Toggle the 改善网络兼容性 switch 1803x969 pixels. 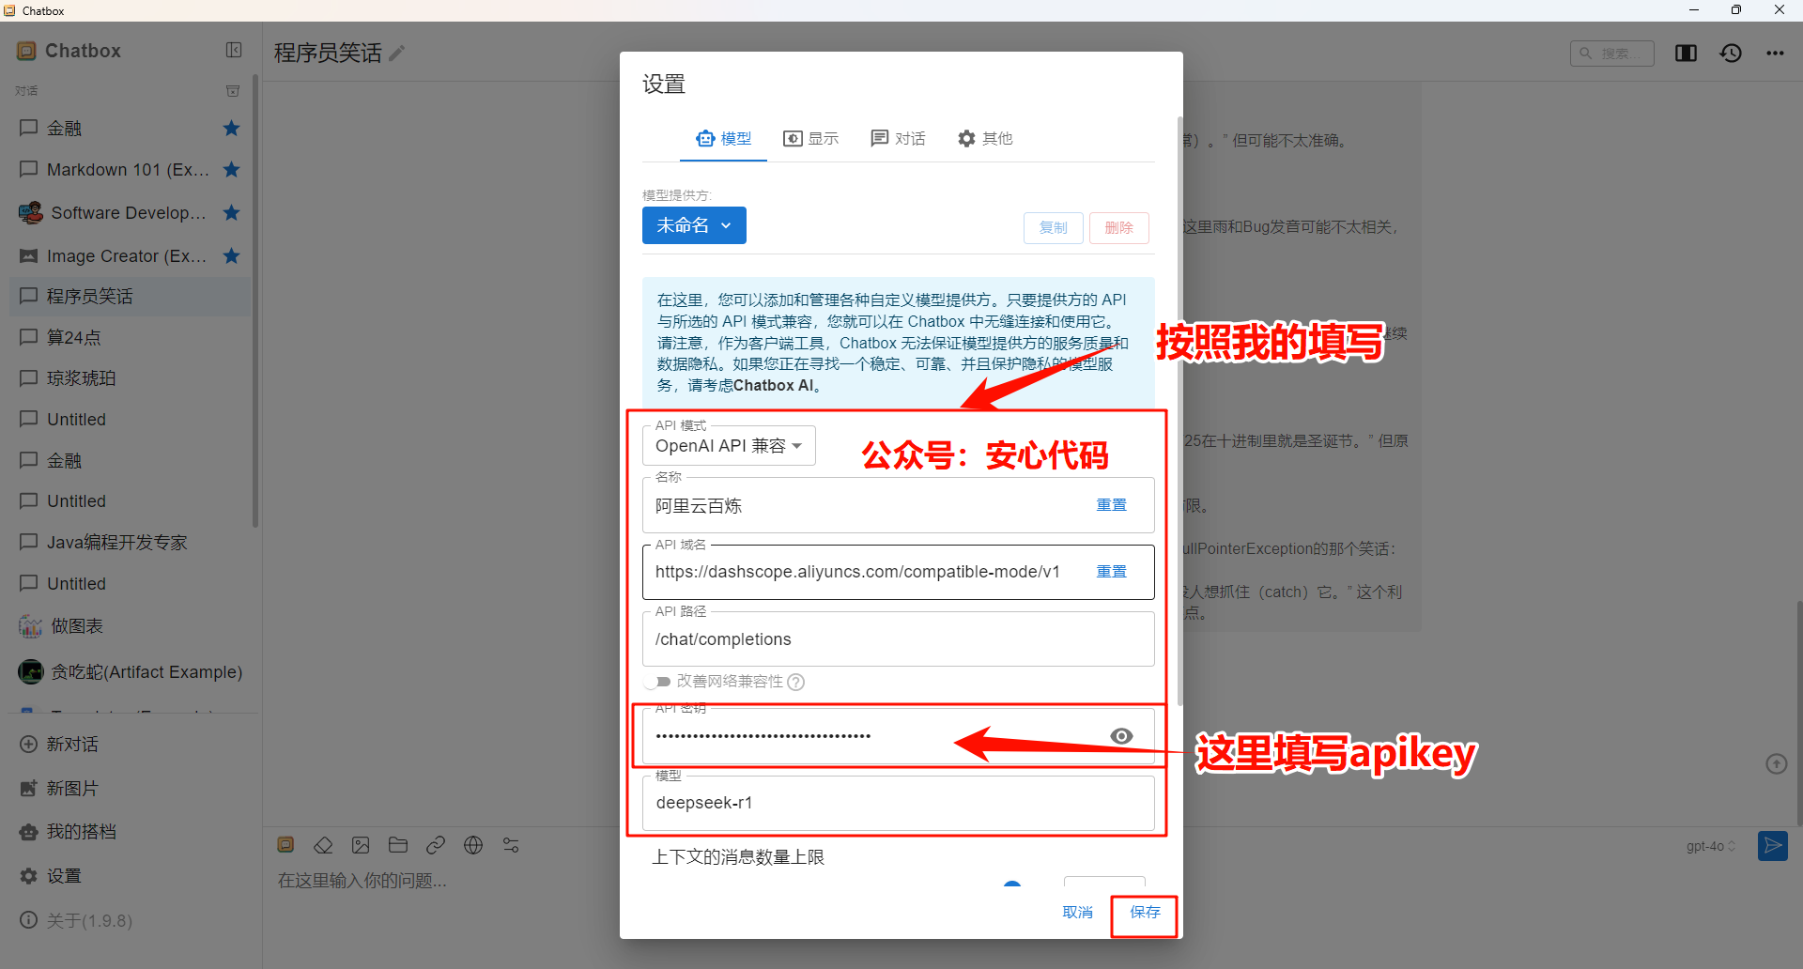tap(658, 682)
